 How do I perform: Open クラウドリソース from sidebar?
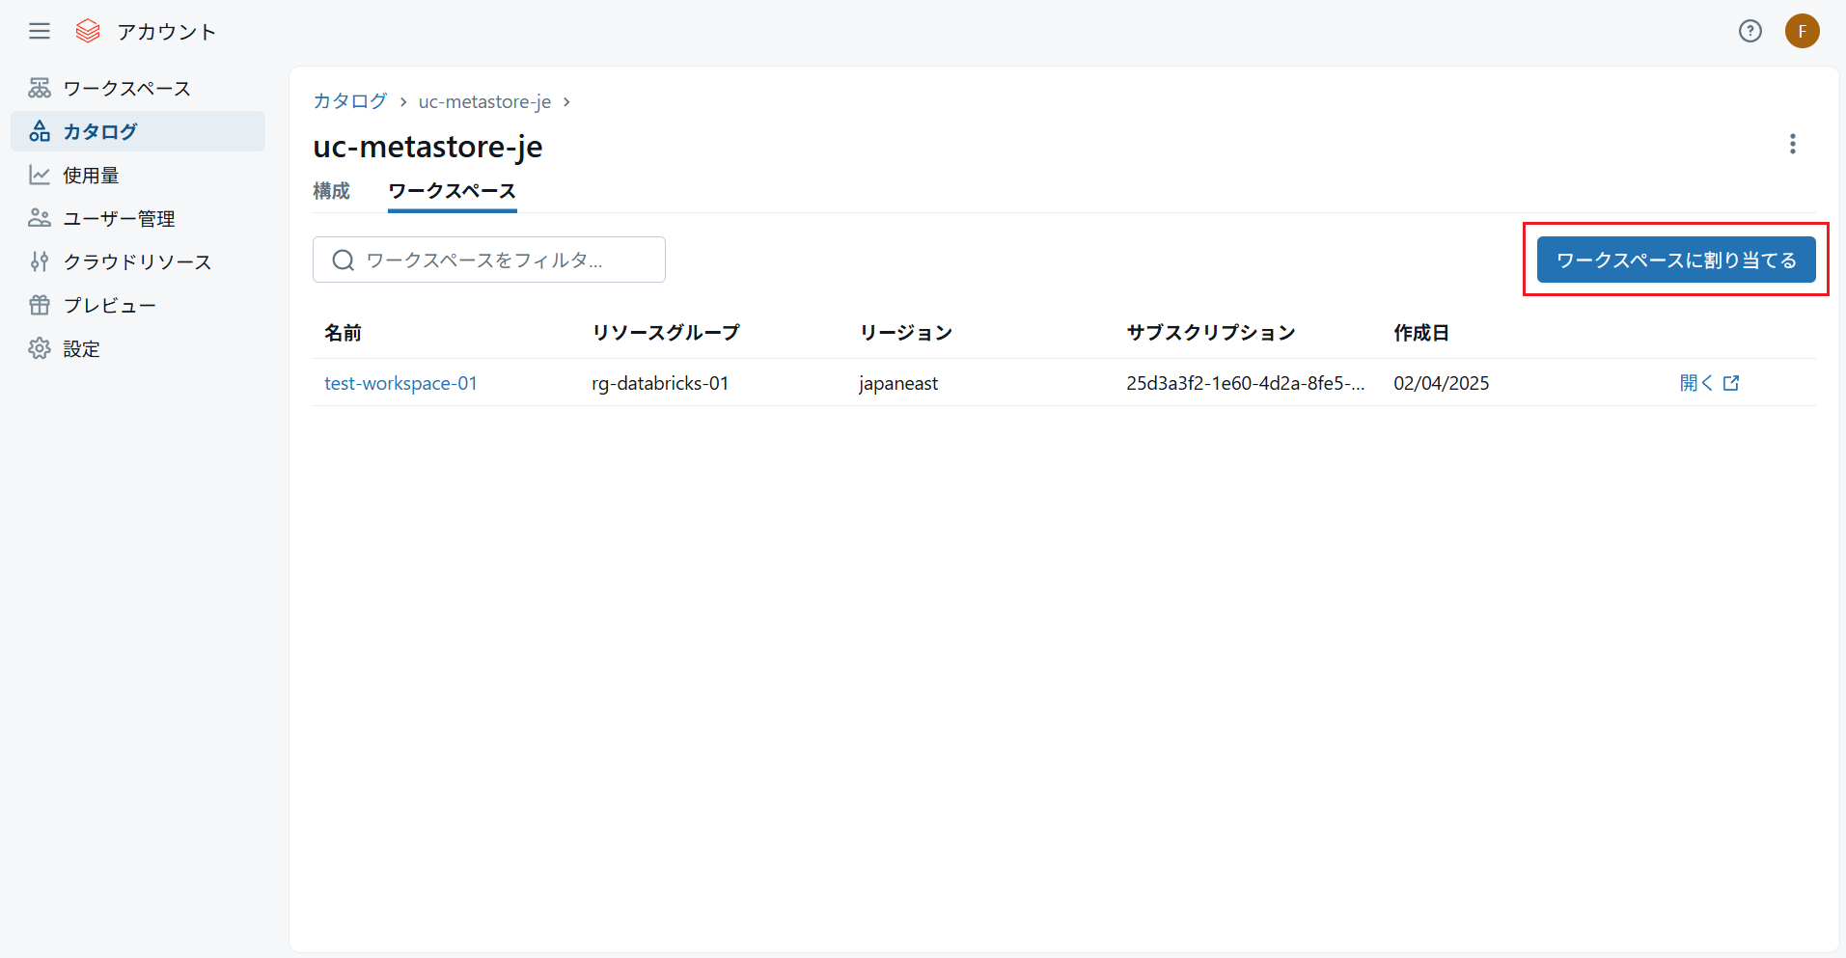tap(138, 261)
